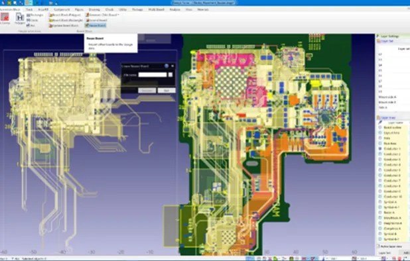Toggle Board outline layer visibility

(380, 127)
